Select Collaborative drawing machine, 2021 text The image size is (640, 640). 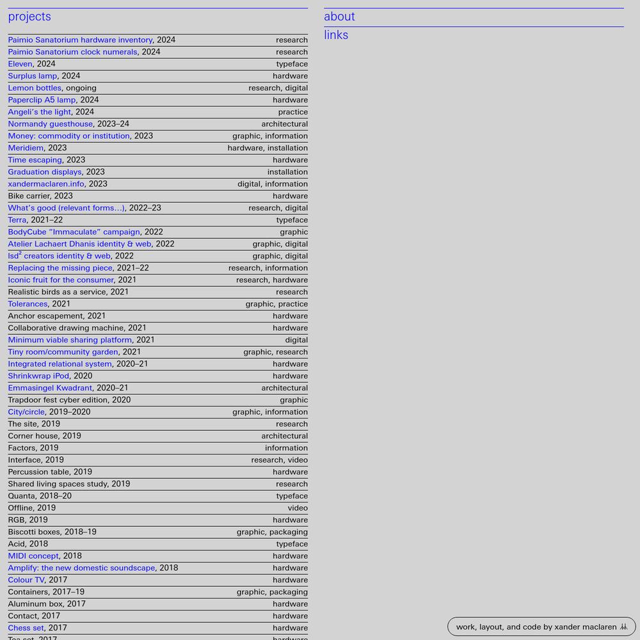[x=77, y=328]
